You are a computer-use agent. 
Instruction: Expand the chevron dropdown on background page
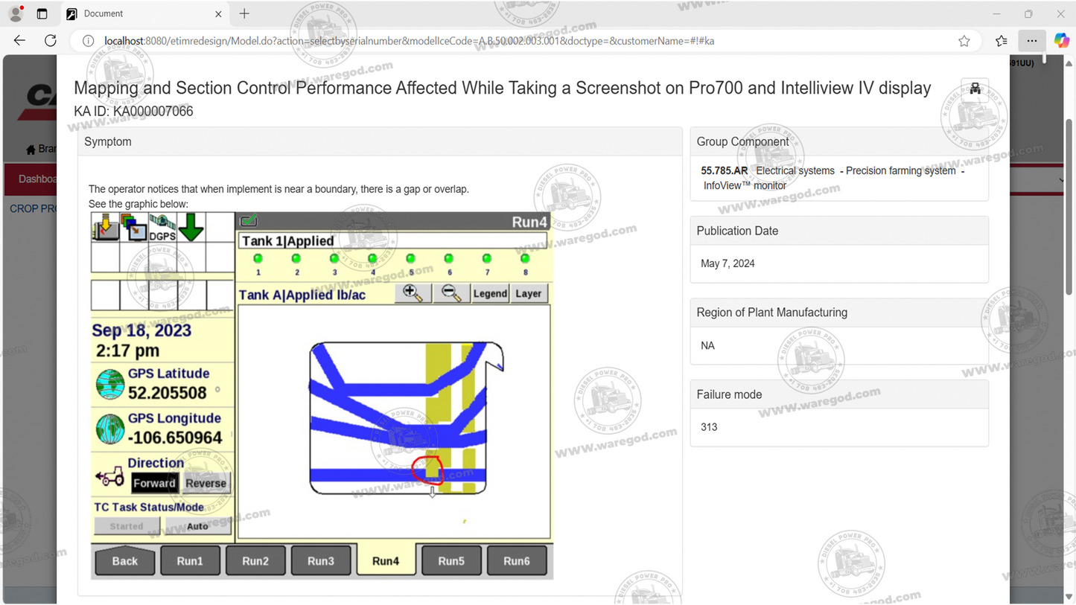tap(1062, 180)
